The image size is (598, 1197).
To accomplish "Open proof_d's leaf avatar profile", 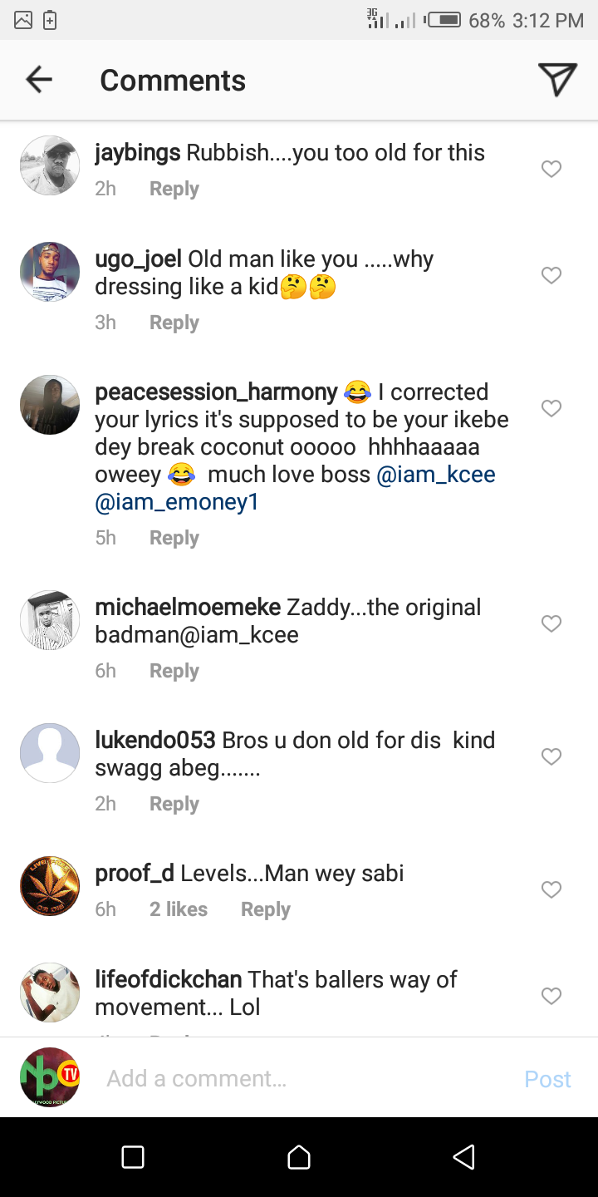I will coord(50,886).
